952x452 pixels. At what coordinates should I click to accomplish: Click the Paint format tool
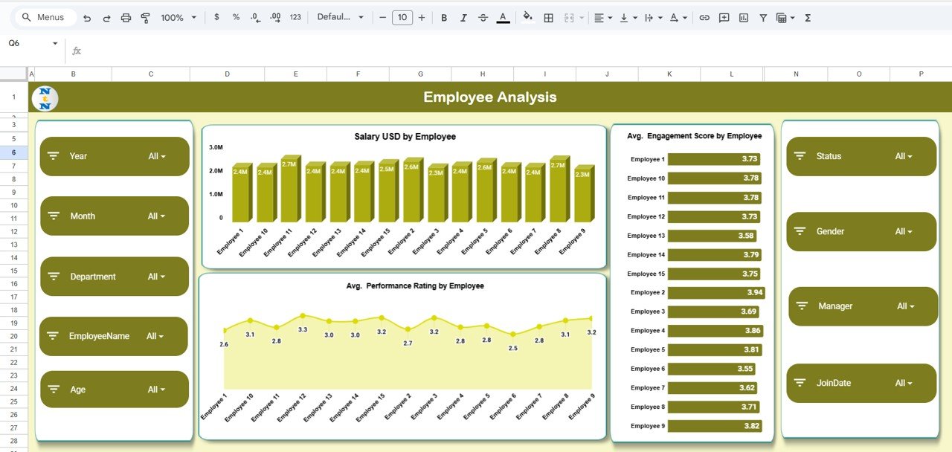[145, 16]
